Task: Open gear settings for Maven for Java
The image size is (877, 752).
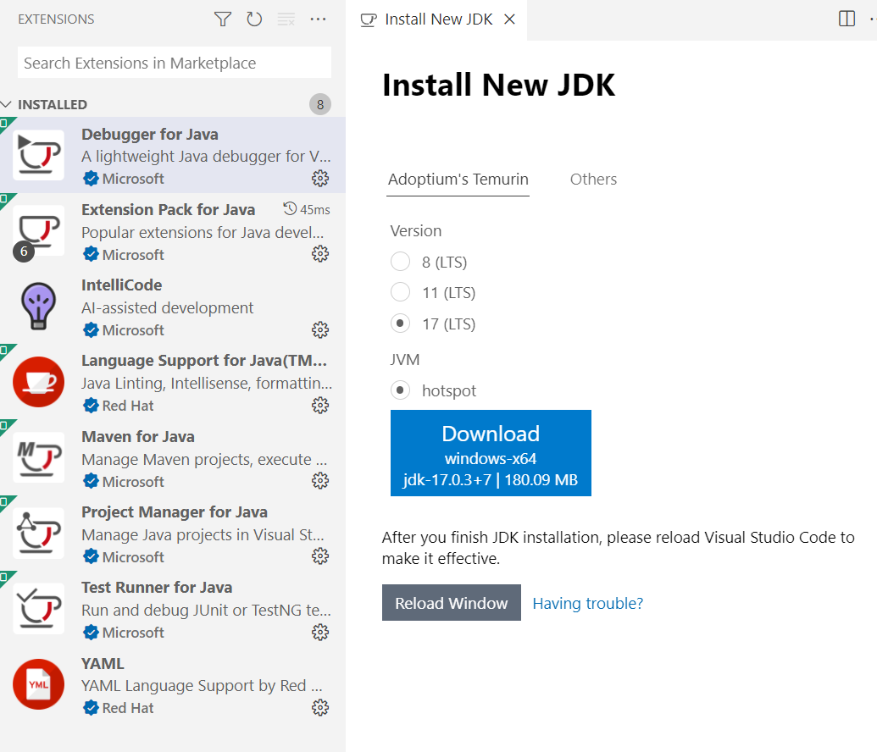Action: pyautogui.click(x=320, y=481)
